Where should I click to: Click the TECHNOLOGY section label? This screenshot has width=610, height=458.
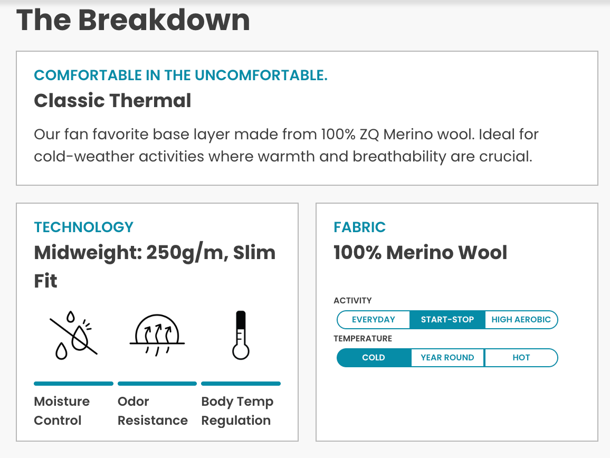point(83,227)
